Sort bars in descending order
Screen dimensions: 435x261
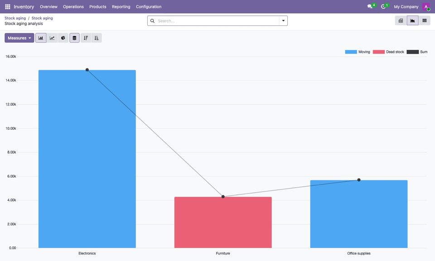coord(86,38)
